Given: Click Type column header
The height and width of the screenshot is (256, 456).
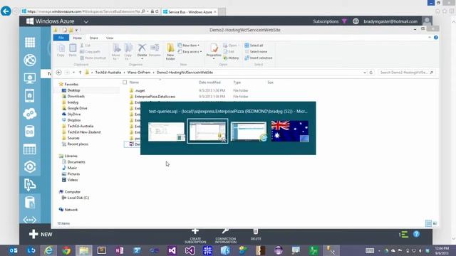Looking at the screenshot, I should (237, 82).
